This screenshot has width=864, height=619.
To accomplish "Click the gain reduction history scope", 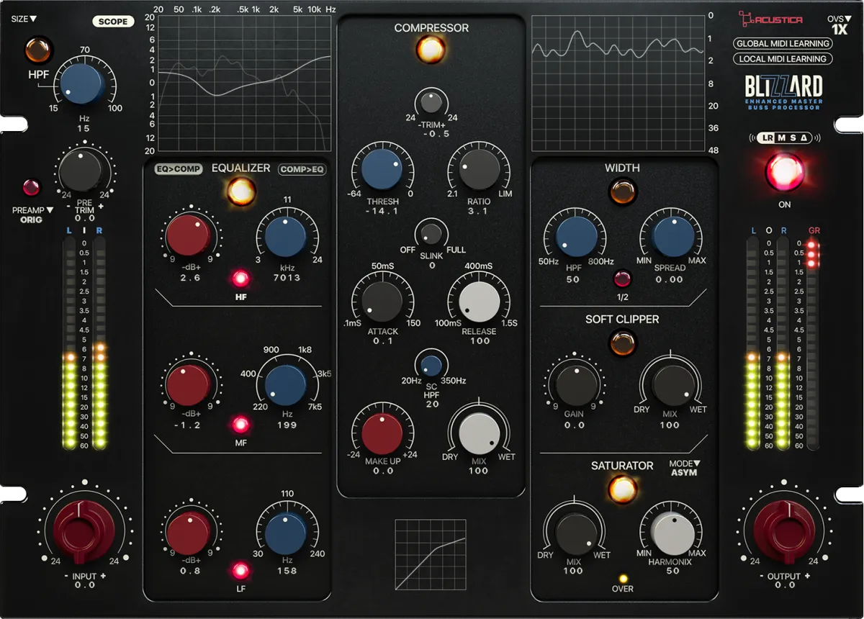I will 617,82.
